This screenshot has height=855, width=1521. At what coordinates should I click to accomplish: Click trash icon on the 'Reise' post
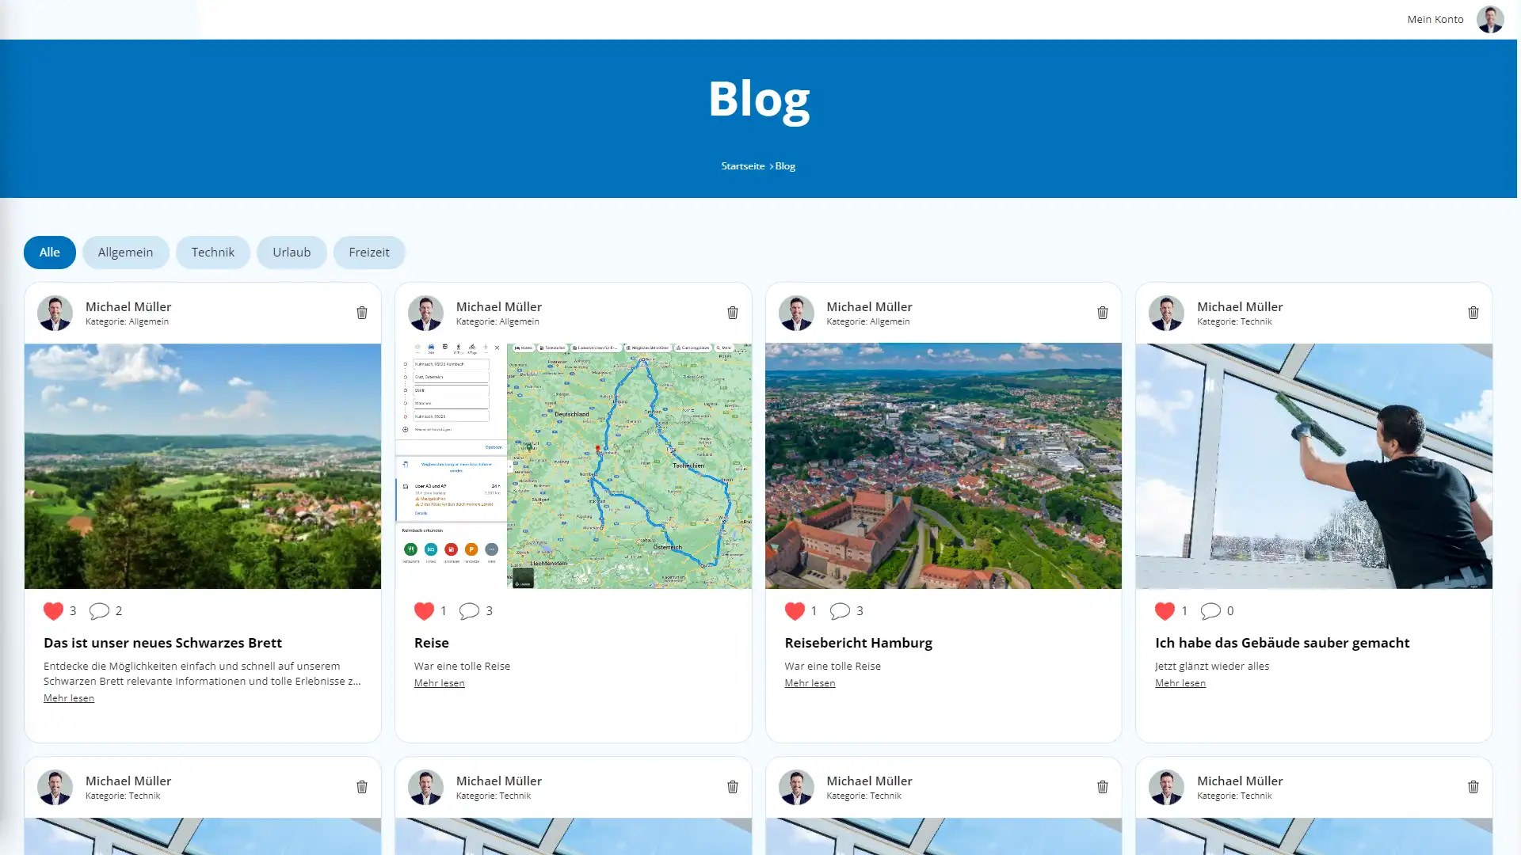[733, 313]
